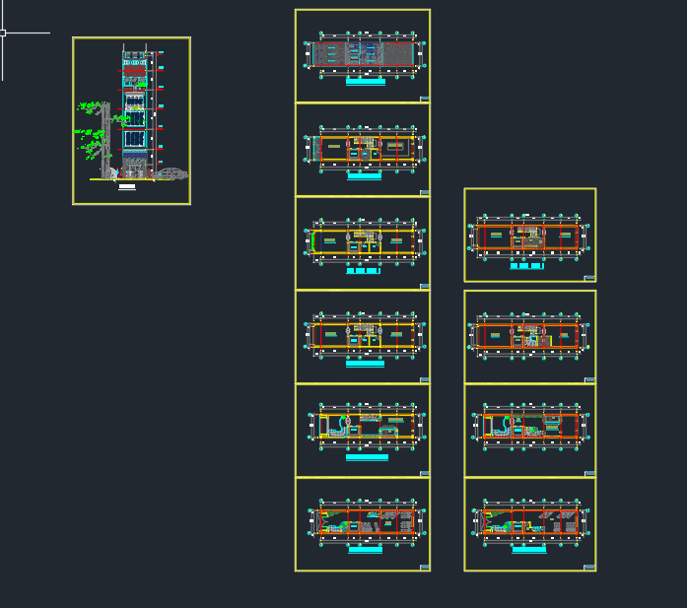
Task: Click the gray car outline in the elevation drawing
Action: [171, 173]
